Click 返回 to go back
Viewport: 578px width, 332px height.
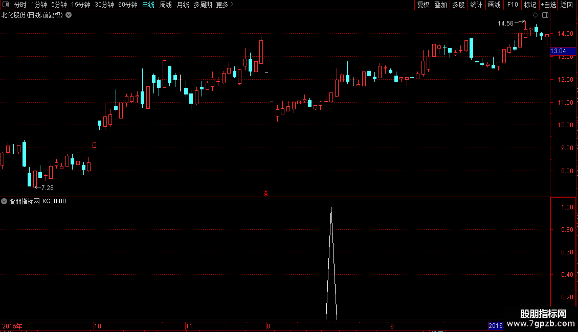567,5
